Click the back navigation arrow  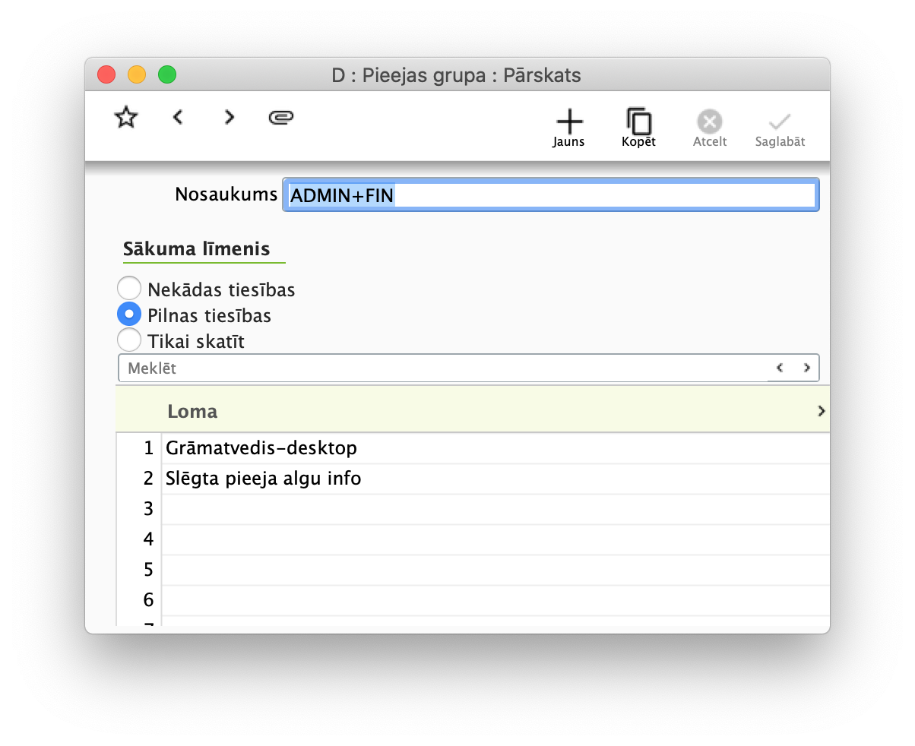click(x=178, y=116)
